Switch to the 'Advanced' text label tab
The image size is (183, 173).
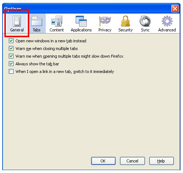(167, 30)
